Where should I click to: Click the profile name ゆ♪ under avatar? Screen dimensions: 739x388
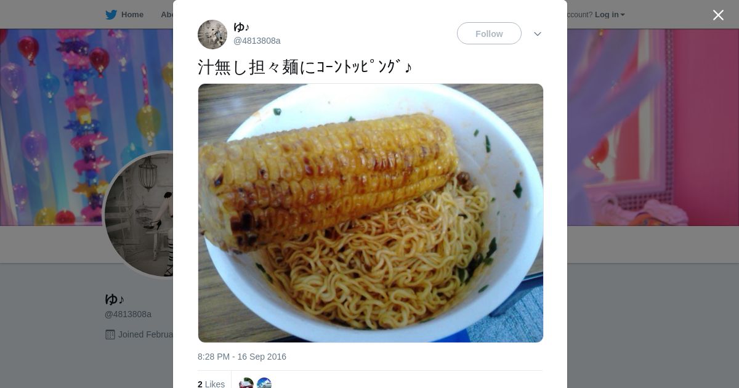[x=115, y=299]
